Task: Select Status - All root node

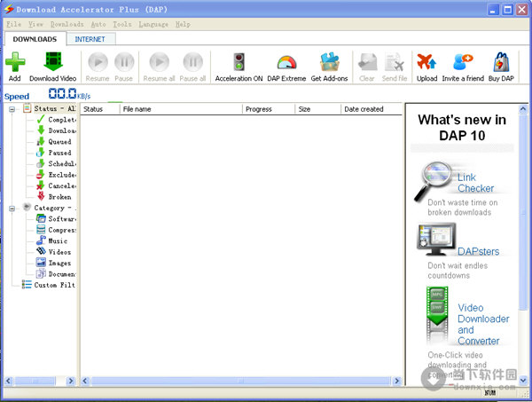Action: [50, 108]
